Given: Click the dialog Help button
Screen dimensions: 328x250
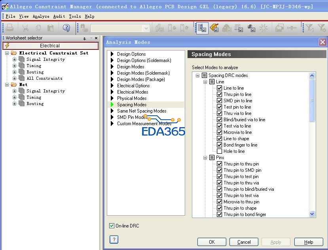Looking at the screenshot, I should point(309,242).
